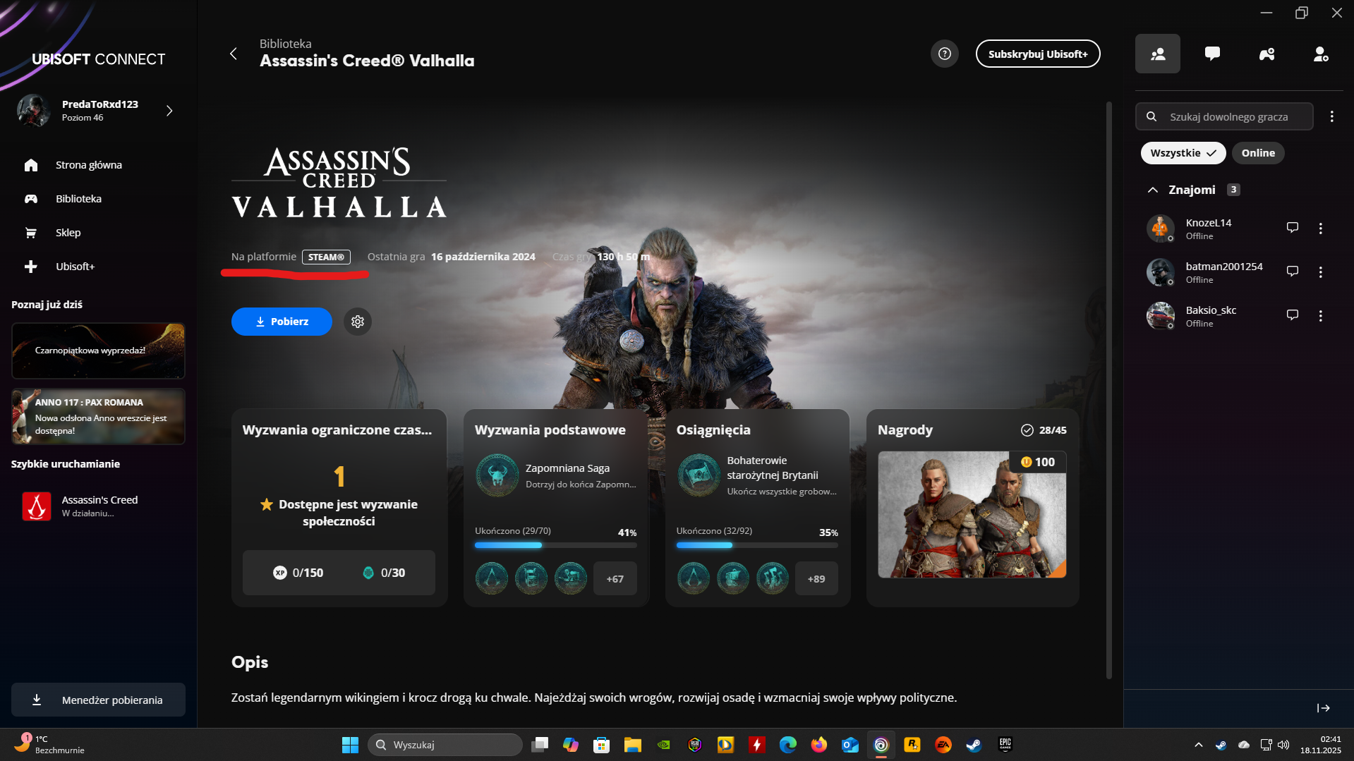
Task: Expand PredaToRxd123 profile chevron
Action: tap(169, 111)
